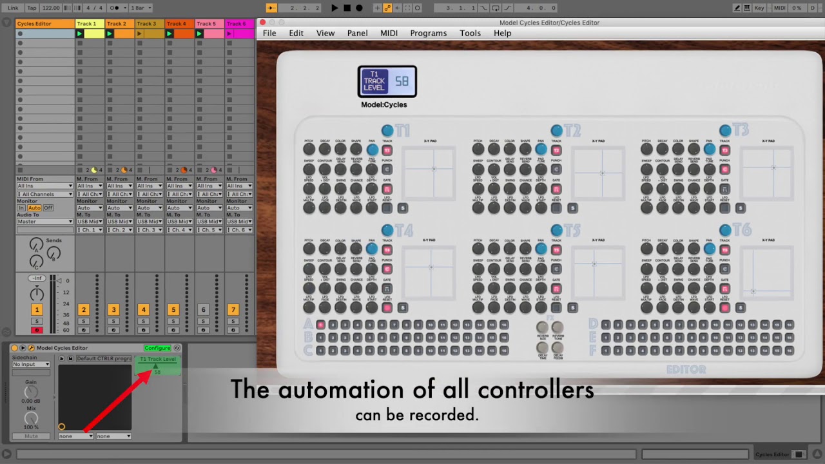825x464 pixels.
Task: Click the overdub plus icon
Action: point(379,8)
